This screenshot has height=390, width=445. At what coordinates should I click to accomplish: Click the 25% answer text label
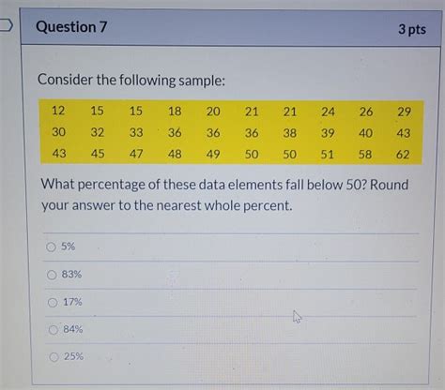(74, 356)
